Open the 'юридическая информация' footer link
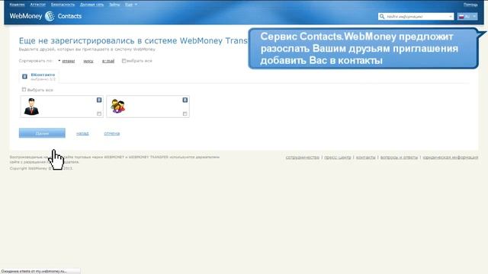488x274 pixels. coord(451,158)
